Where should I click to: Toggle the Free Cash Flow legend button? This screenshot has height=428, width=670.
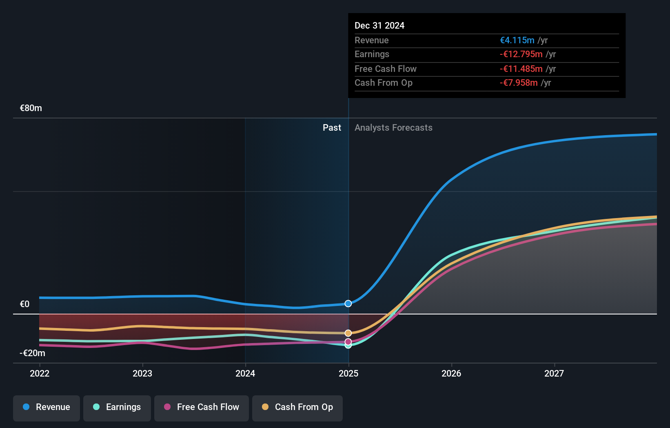pyautogui.click(x=202, y=408)
